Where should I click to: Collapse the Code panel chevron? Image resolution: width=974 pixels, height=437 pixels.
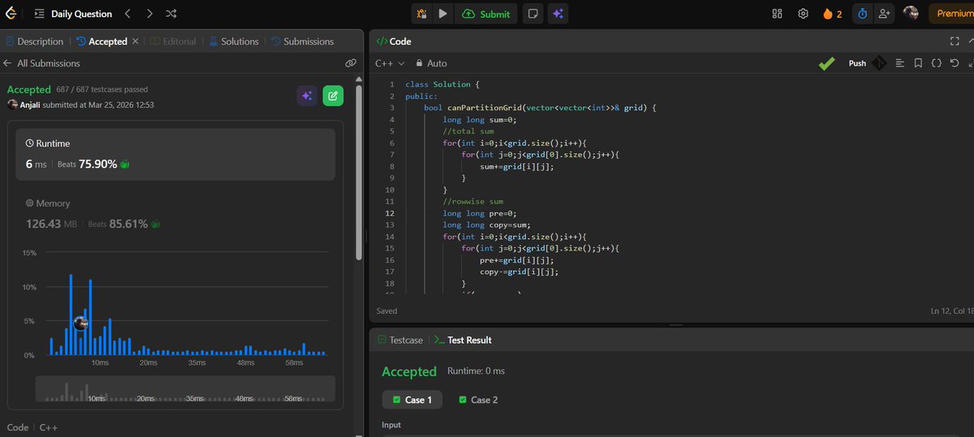pos(971,41)
